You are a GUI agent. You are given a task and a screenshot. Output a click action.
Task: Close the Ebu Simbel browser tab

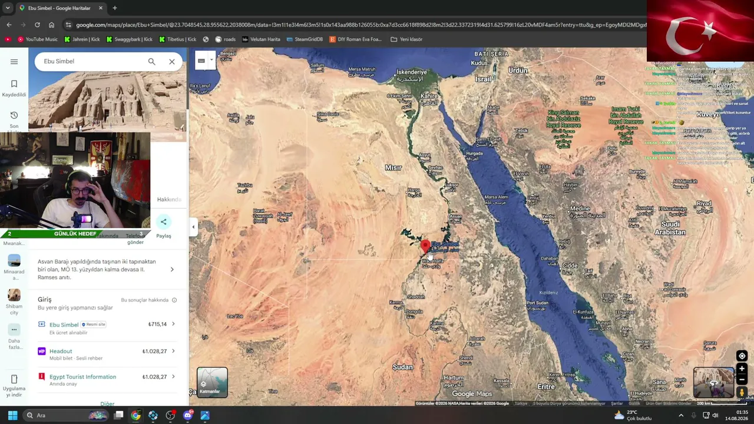(x=101, y=8)
